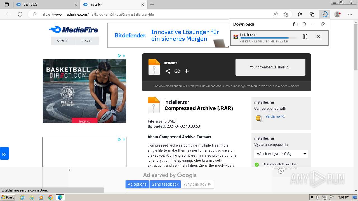Image resolution: width=358 pixels, height=201 pixels.
Task: Open the Read aloud feature
Action: (275, 14)
